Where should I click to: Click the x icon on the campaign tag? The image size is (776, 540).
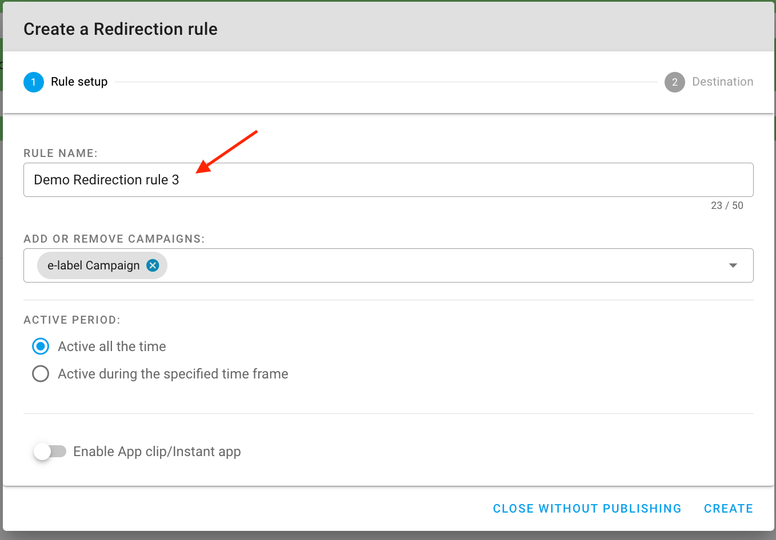(x=152, y=265)
